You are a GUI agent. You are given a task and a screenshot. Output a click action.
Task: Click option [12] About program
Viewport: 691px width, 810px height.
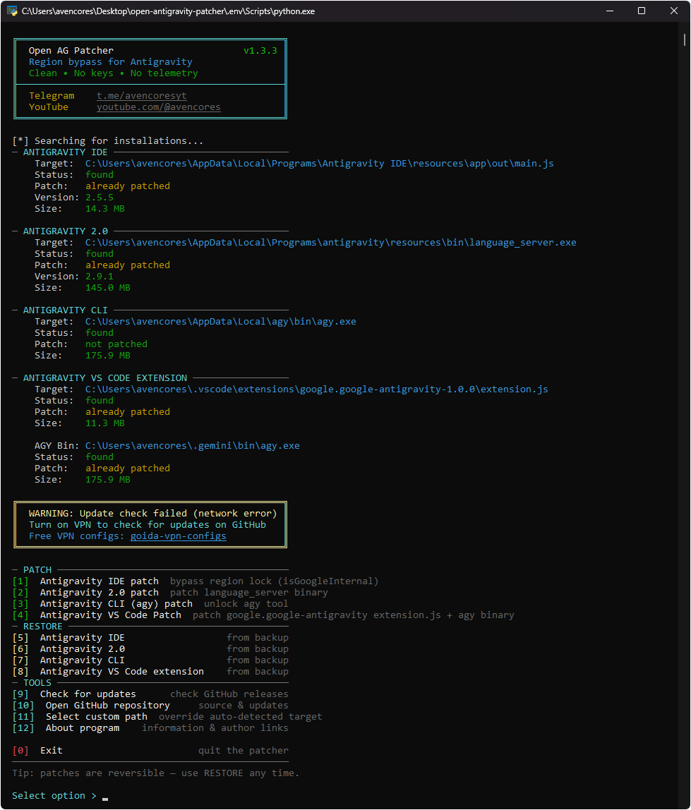pos(66,728)
